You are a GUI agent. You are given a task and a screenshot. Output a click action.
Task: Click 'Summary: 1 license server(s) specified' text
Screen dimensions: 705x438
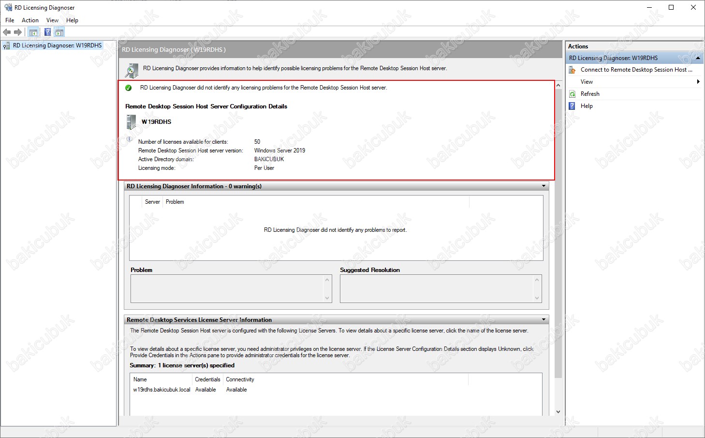click(182, 365)
